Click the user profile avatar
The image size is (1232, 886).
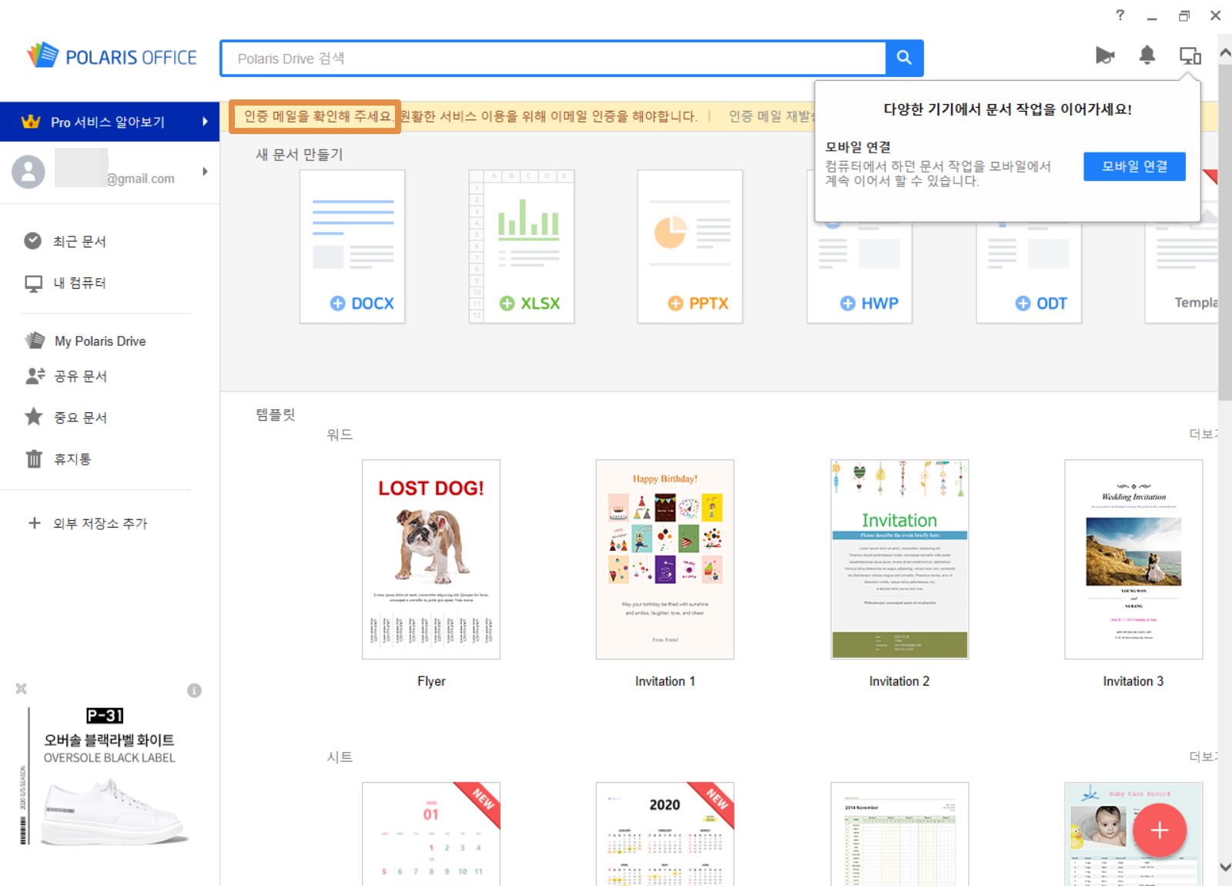pyautogui.click(x=28, y=171)
